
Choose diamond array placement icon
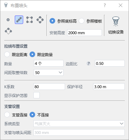(40, 20)
